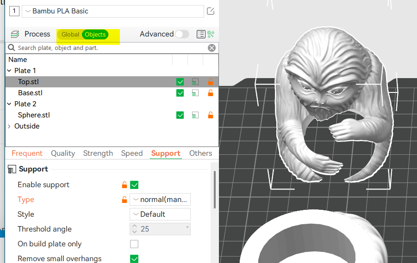Uncheck printable checkbox for Sphere.stl

click(x=180, y=115)
